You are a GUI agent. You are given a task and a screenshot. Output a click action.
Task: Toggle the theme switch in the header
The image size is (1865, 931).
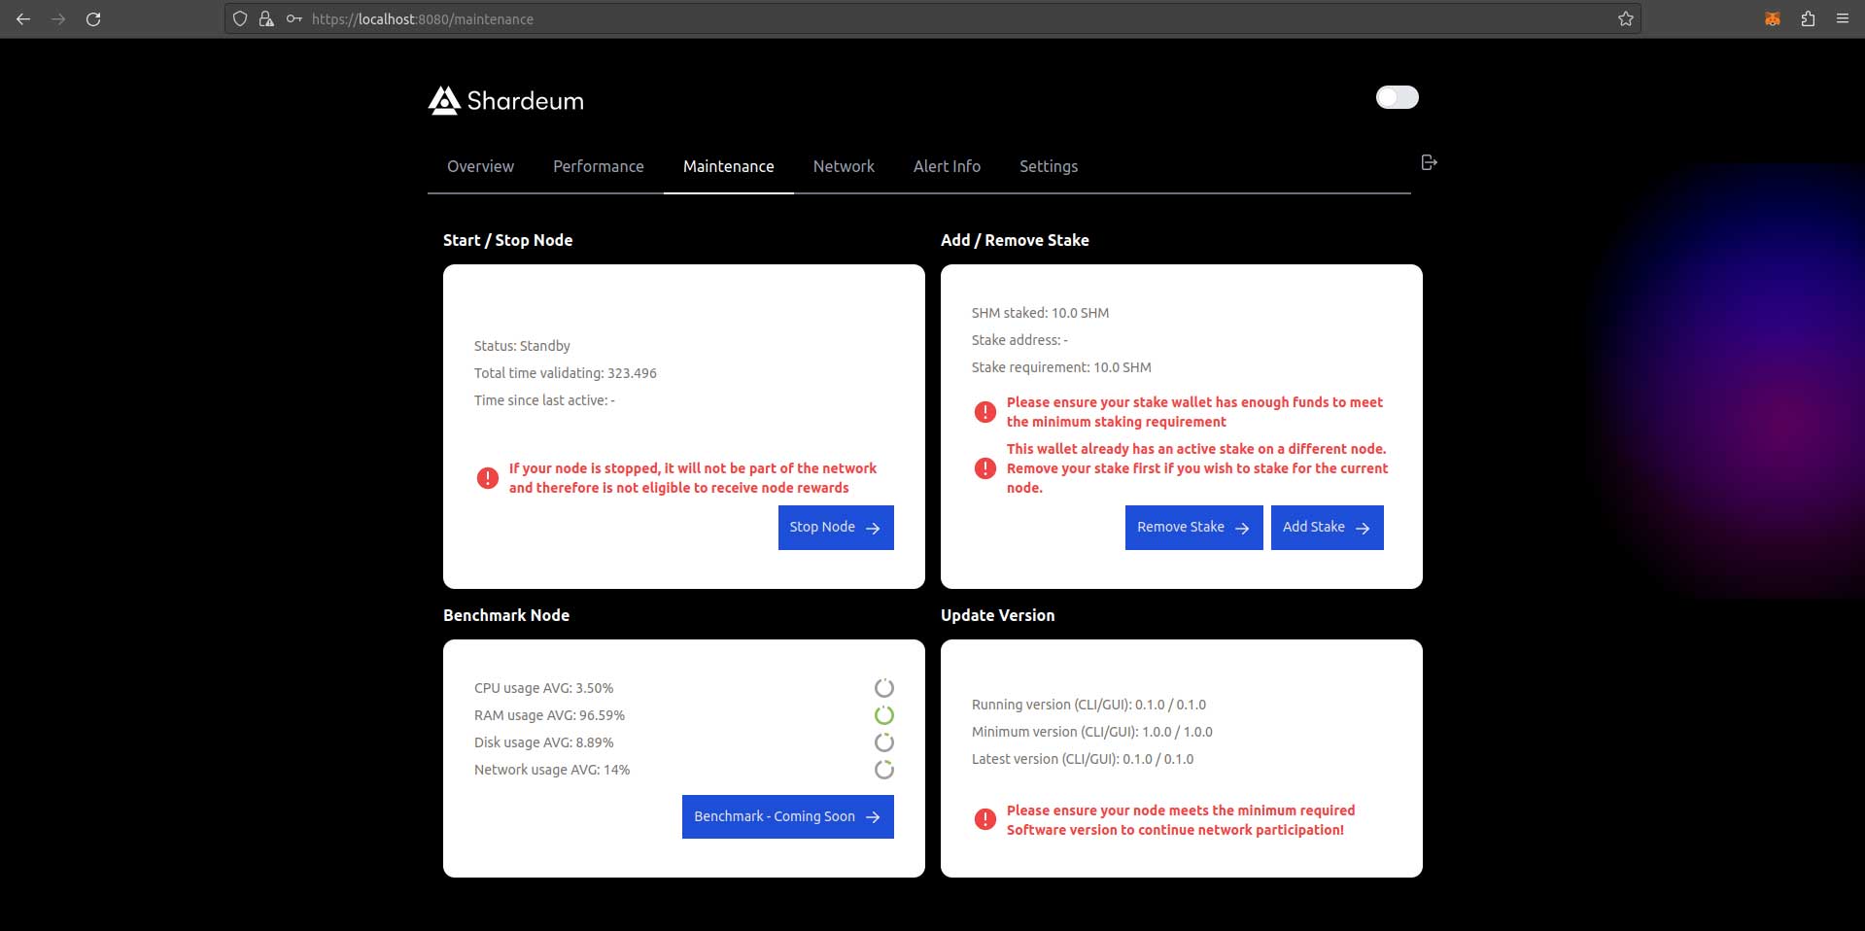click(1397, 97)
